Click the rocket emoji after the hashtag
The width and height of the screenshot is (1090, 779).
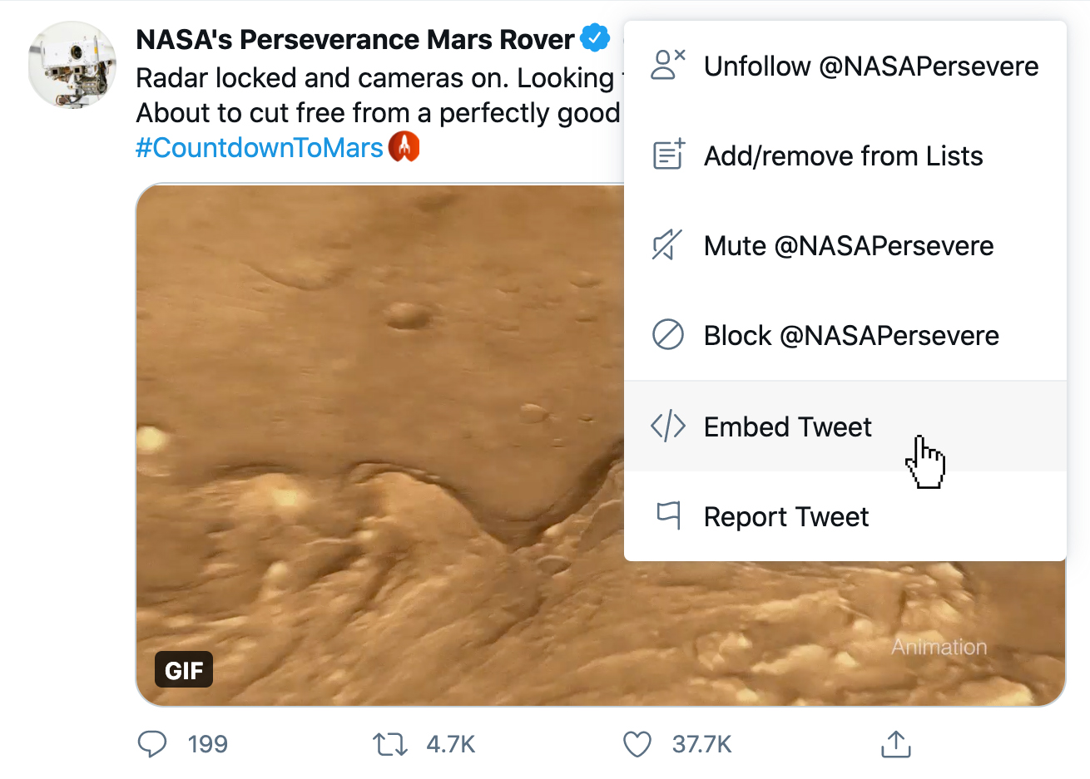[404, 145]
